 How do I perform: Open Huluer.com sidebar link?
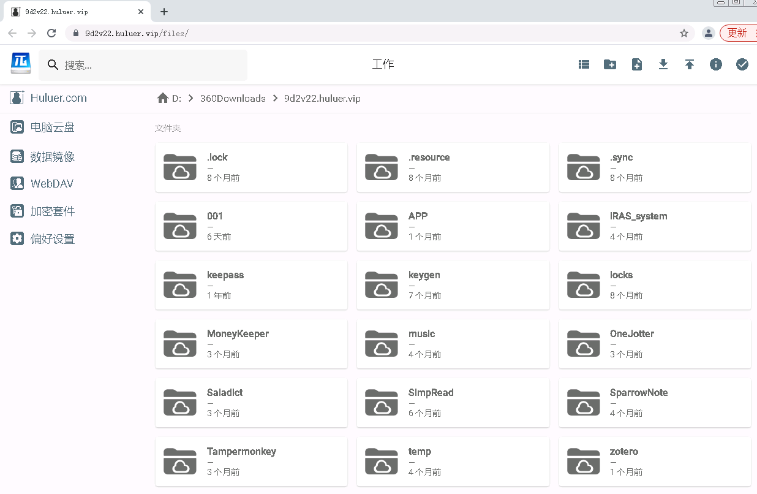pyautogui.click(x=59, y=98)
